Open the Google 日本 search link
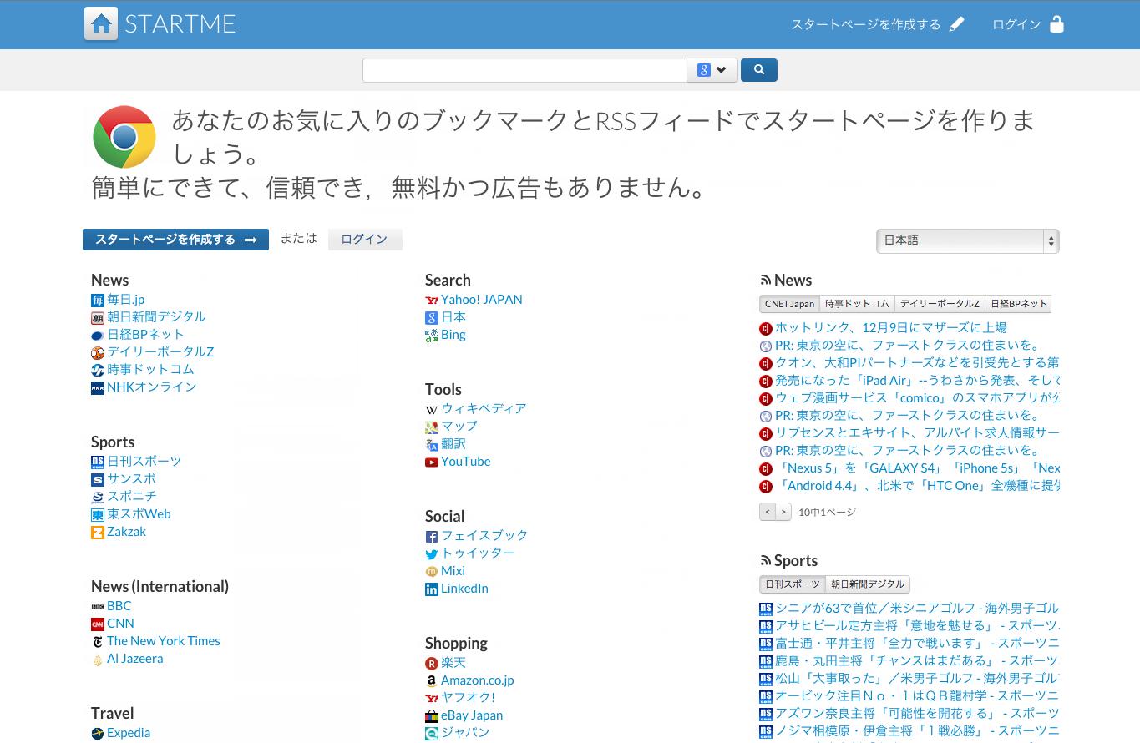The image size is (1140, 743). tap(453, 317)
